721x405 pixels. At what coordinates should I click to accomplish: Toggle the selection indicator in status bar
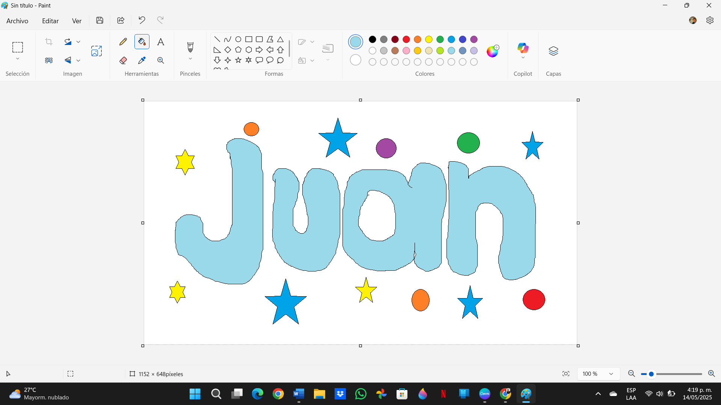[71, 374]
